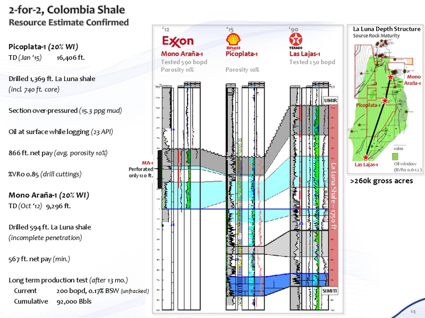This screenshot has height=318, width=425.
Task: Click the Picoplata-1 red star on map
Action: 385,101
